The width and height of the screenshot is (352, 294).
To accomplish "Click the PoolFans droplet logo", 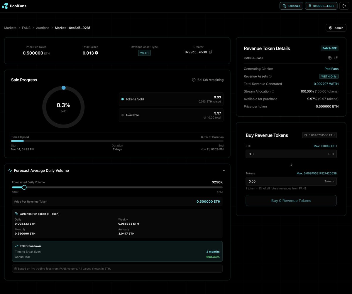I will [5, 6].
